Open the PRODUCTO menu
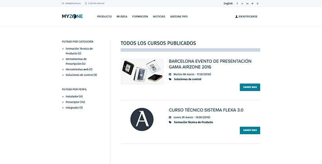The height and width of the screenshot is (164, 322). click(x=104, y=17)
